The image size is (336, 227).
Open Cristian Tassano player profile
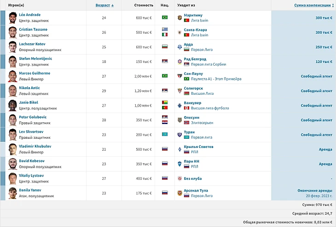[x=33, y=29]
